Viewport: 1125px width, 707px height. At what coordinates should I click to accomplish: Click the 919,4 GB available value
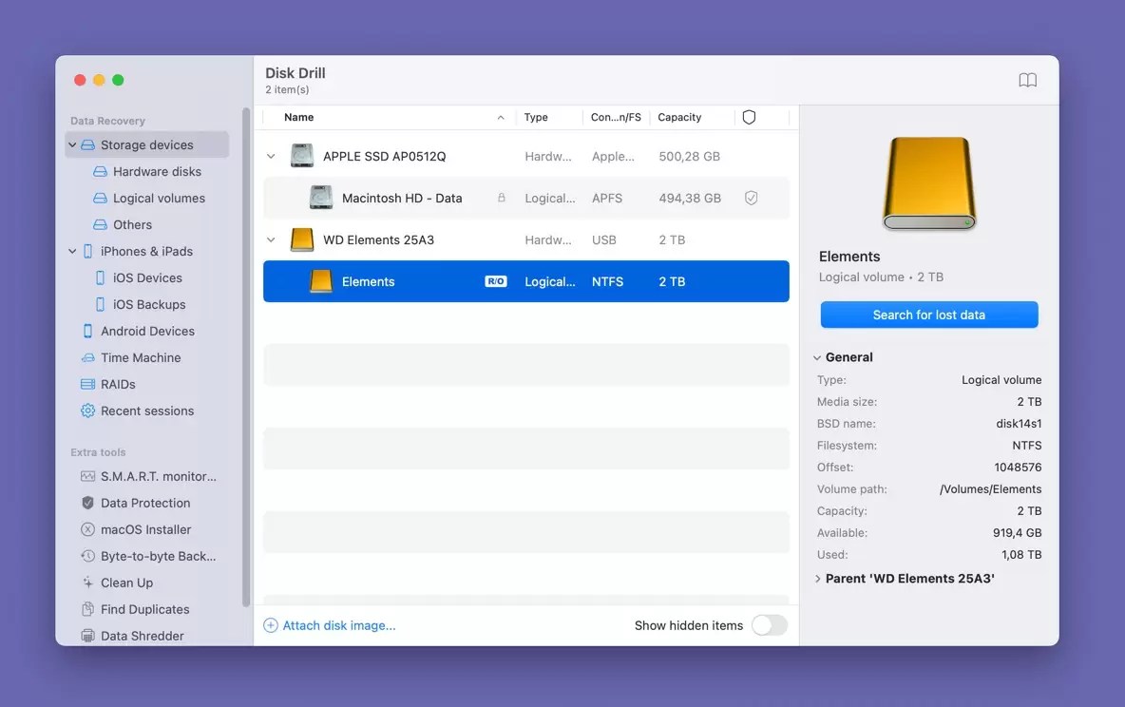1018,532
